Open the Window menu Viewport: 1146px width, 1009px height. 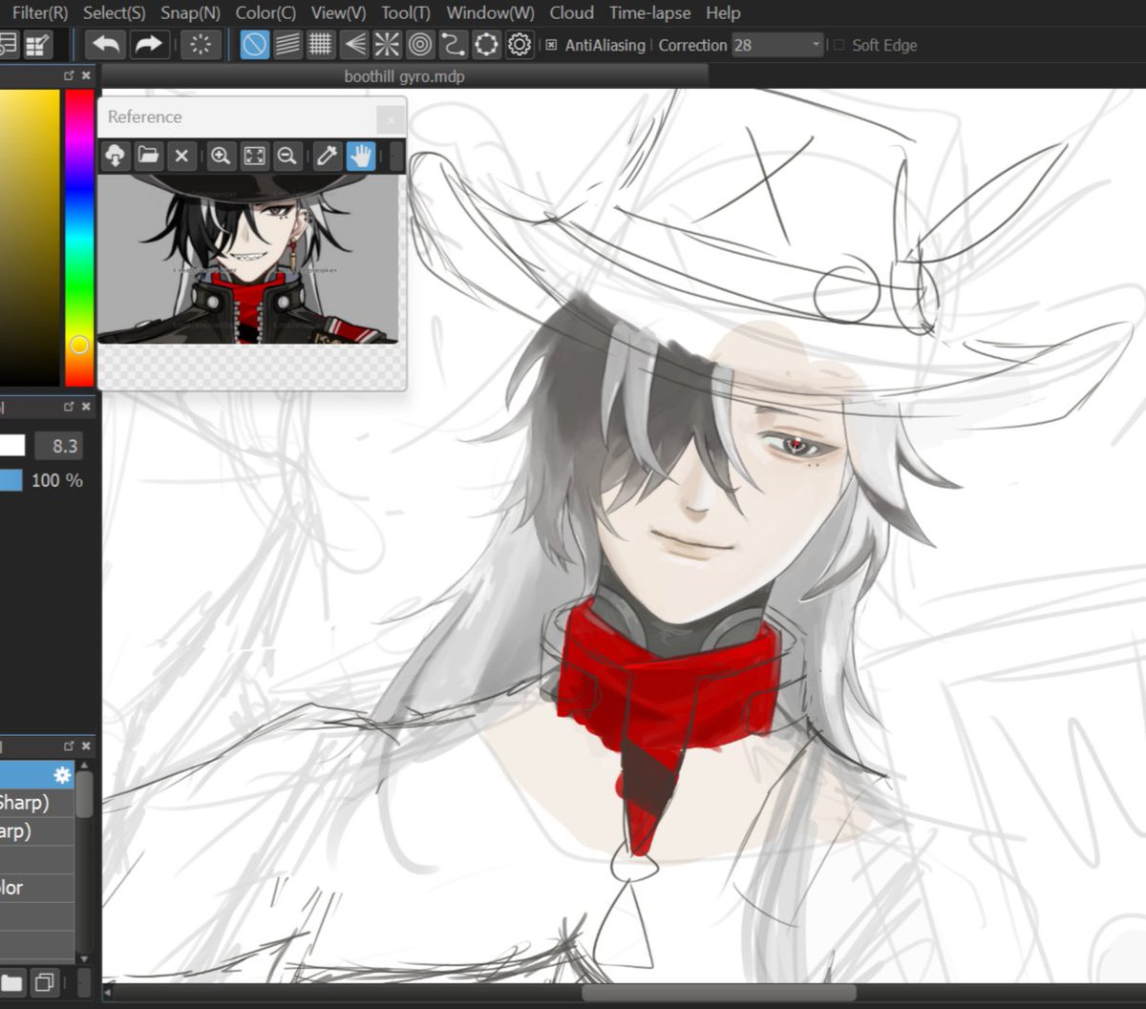[x=491, y=13]
